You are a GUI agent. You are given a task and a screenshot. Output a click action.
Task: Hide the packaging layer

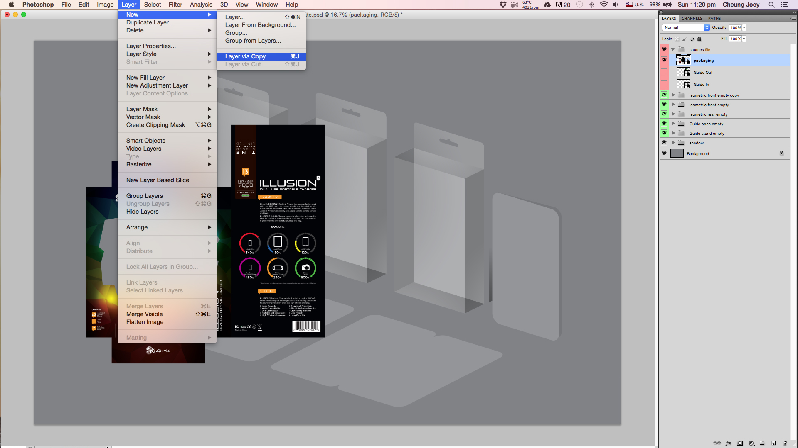click(x=664, y=60)
